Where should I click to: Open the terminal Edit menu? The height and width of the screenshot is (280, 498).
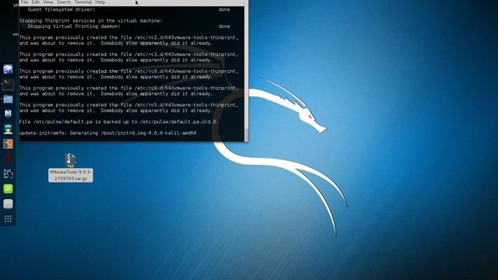click(x=36, y=2)
